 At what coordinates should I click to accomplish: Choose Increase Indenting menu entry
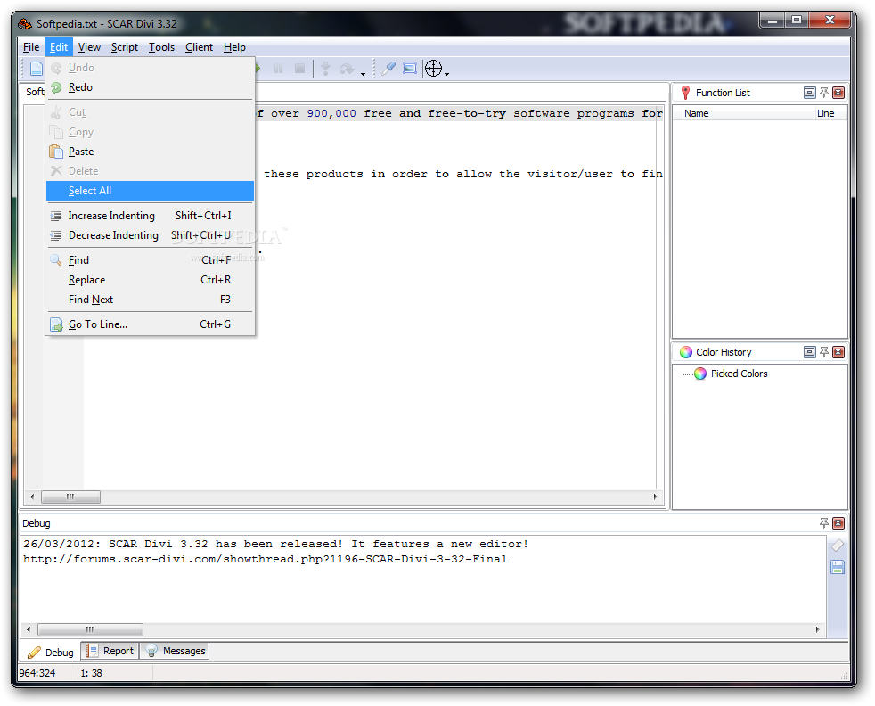coord(150,216)
